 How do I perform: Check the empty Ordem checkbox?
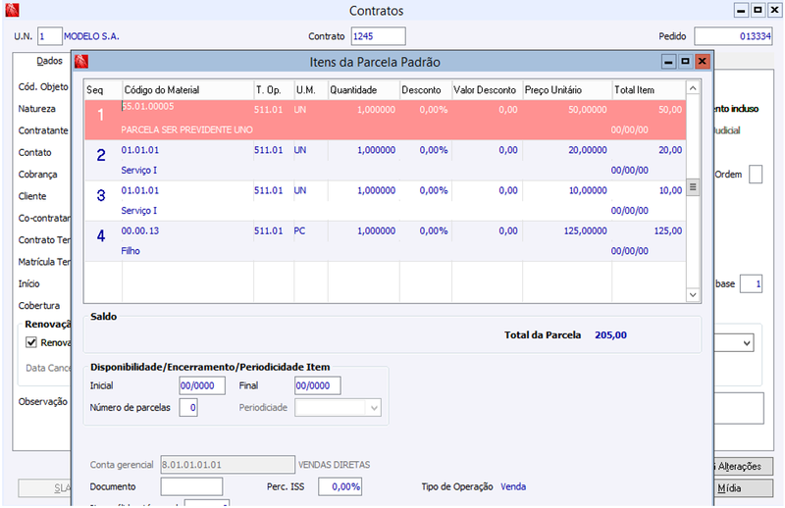pos(756,175)
